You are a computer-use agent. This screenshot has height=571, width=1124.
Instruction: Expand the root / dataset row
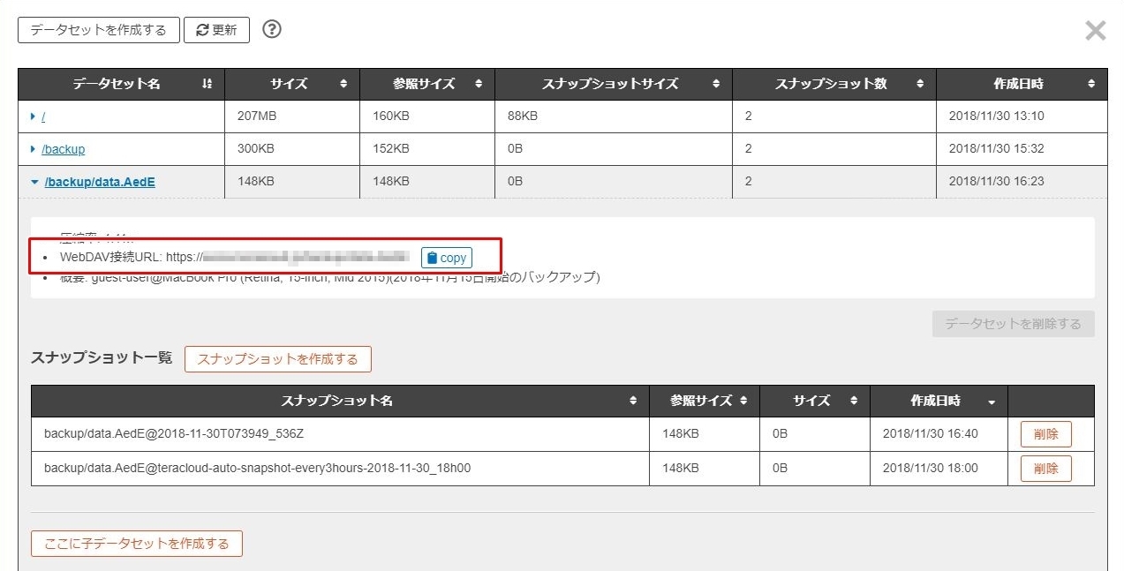[34, 116]
